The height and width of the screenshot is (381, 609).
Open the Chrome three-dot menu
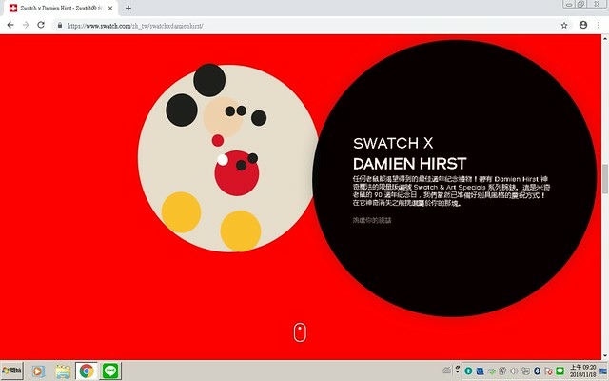[x=599, y=25]
